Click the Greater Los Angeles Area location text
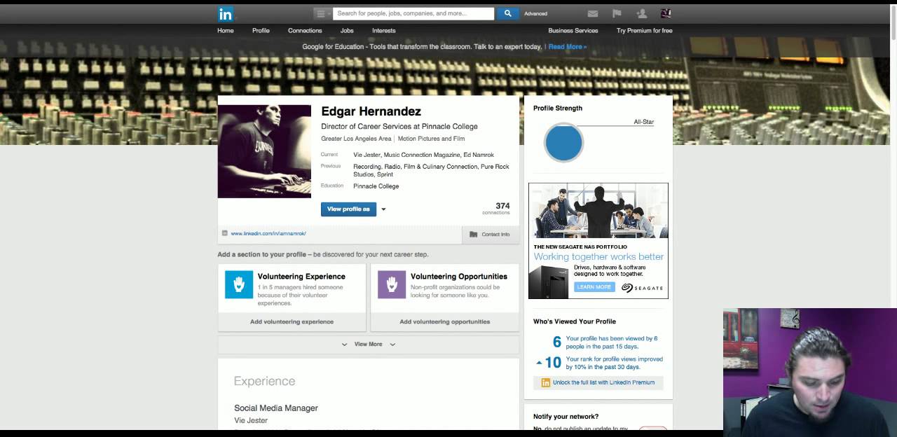The image size is (897, 437). (x=356, y=139)
